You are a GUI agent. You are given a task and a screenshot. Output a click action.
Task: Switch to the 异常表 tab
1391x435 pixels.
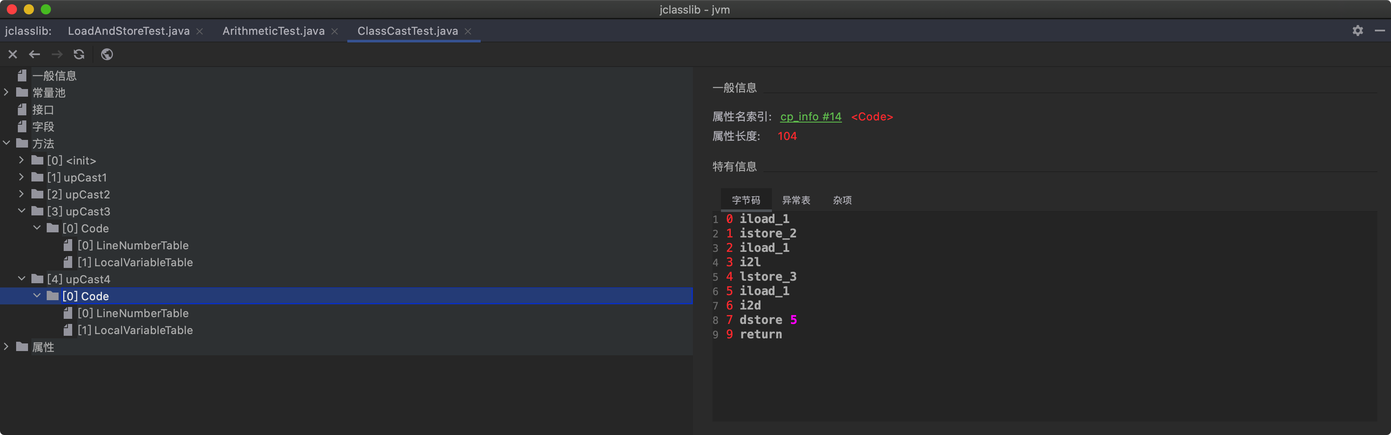(x=796, y=201)
